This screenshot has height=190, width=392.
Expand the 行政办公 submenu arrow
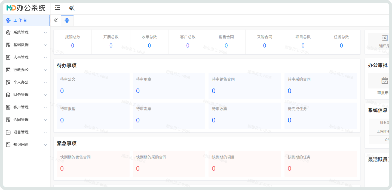pos(45,70)
